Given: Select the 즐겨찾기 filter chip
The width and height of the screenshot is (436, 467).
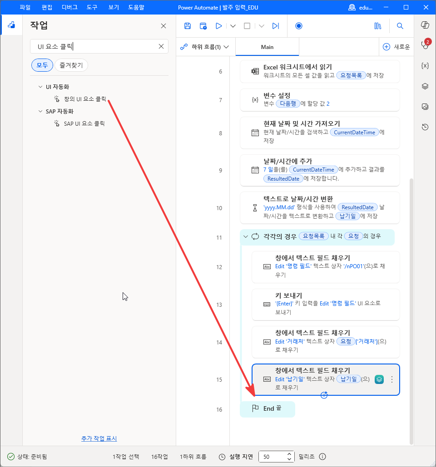Looking at the screenshot, I should tap(71, 65).
